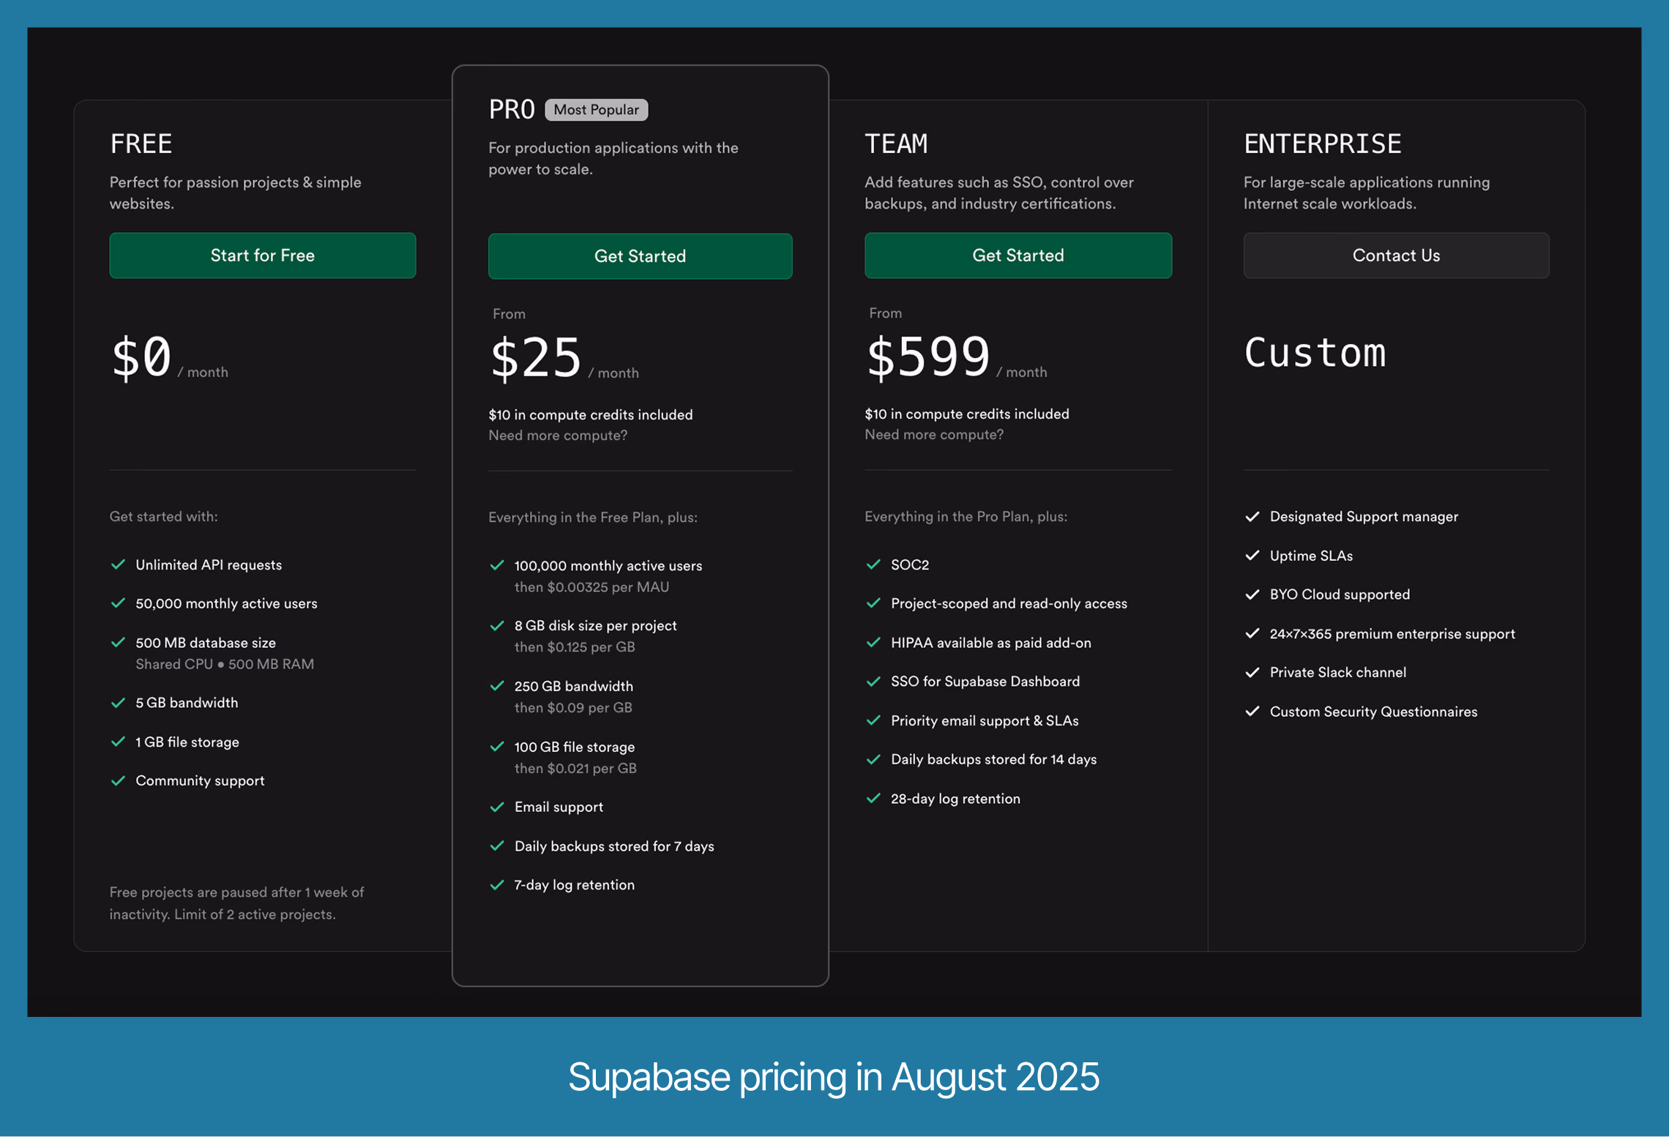
Task: Click the checkmark beside 28-day log retention
Action: (x=874, y=798)
